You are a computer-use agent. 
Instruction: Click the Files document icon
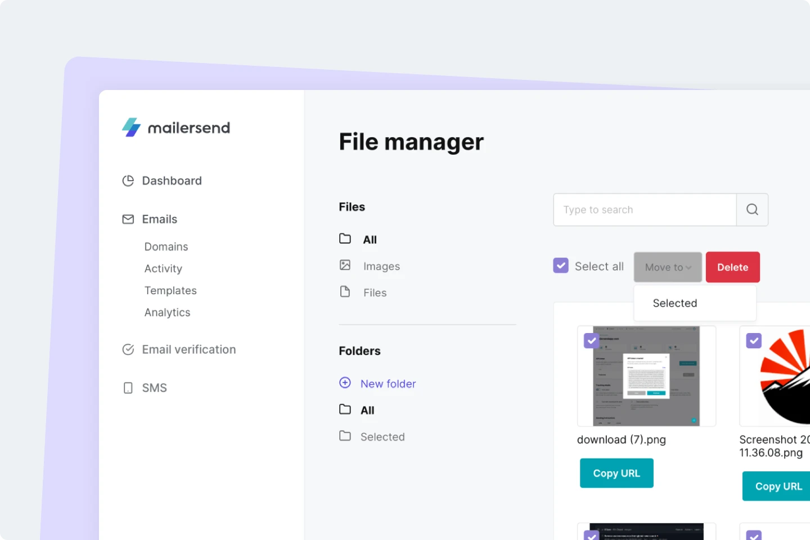point(345,291)
